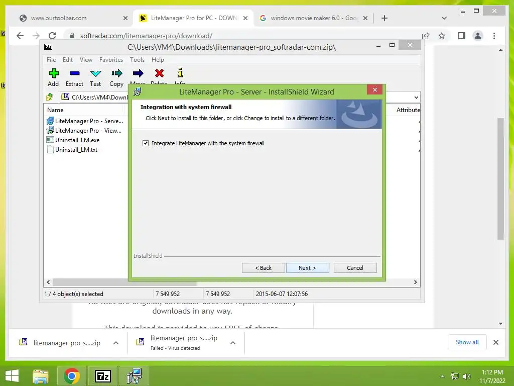Select Uninstall_LM.txt in the archive

click(x=72, y=149)
